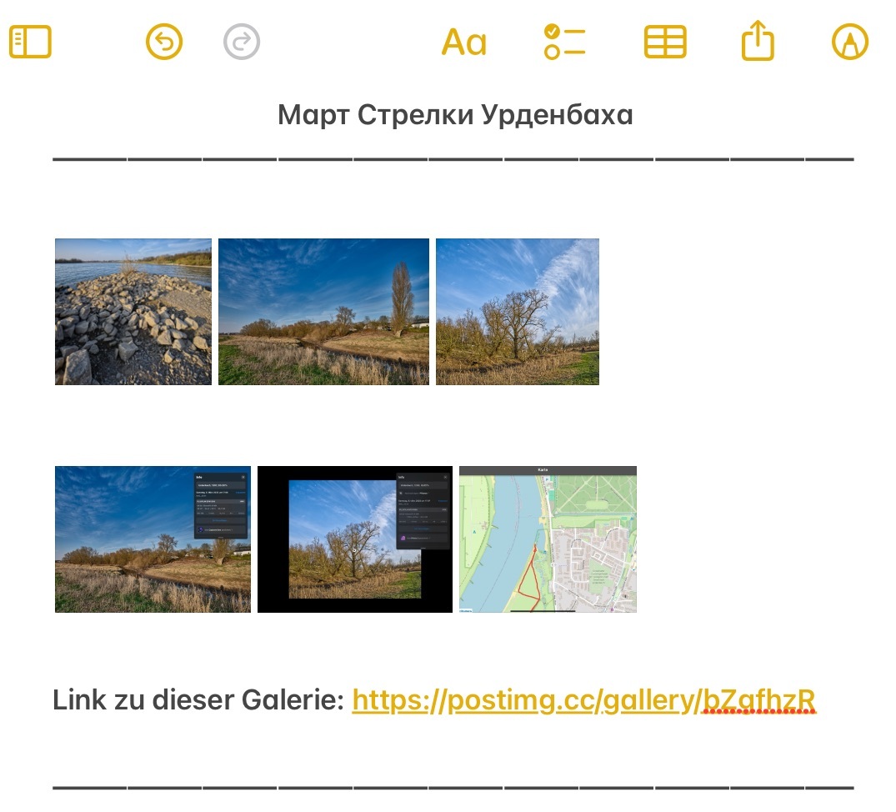This screenshot has height=812, width=896.
Task: Share this note via share icon
Action: [x=758, y=41]
